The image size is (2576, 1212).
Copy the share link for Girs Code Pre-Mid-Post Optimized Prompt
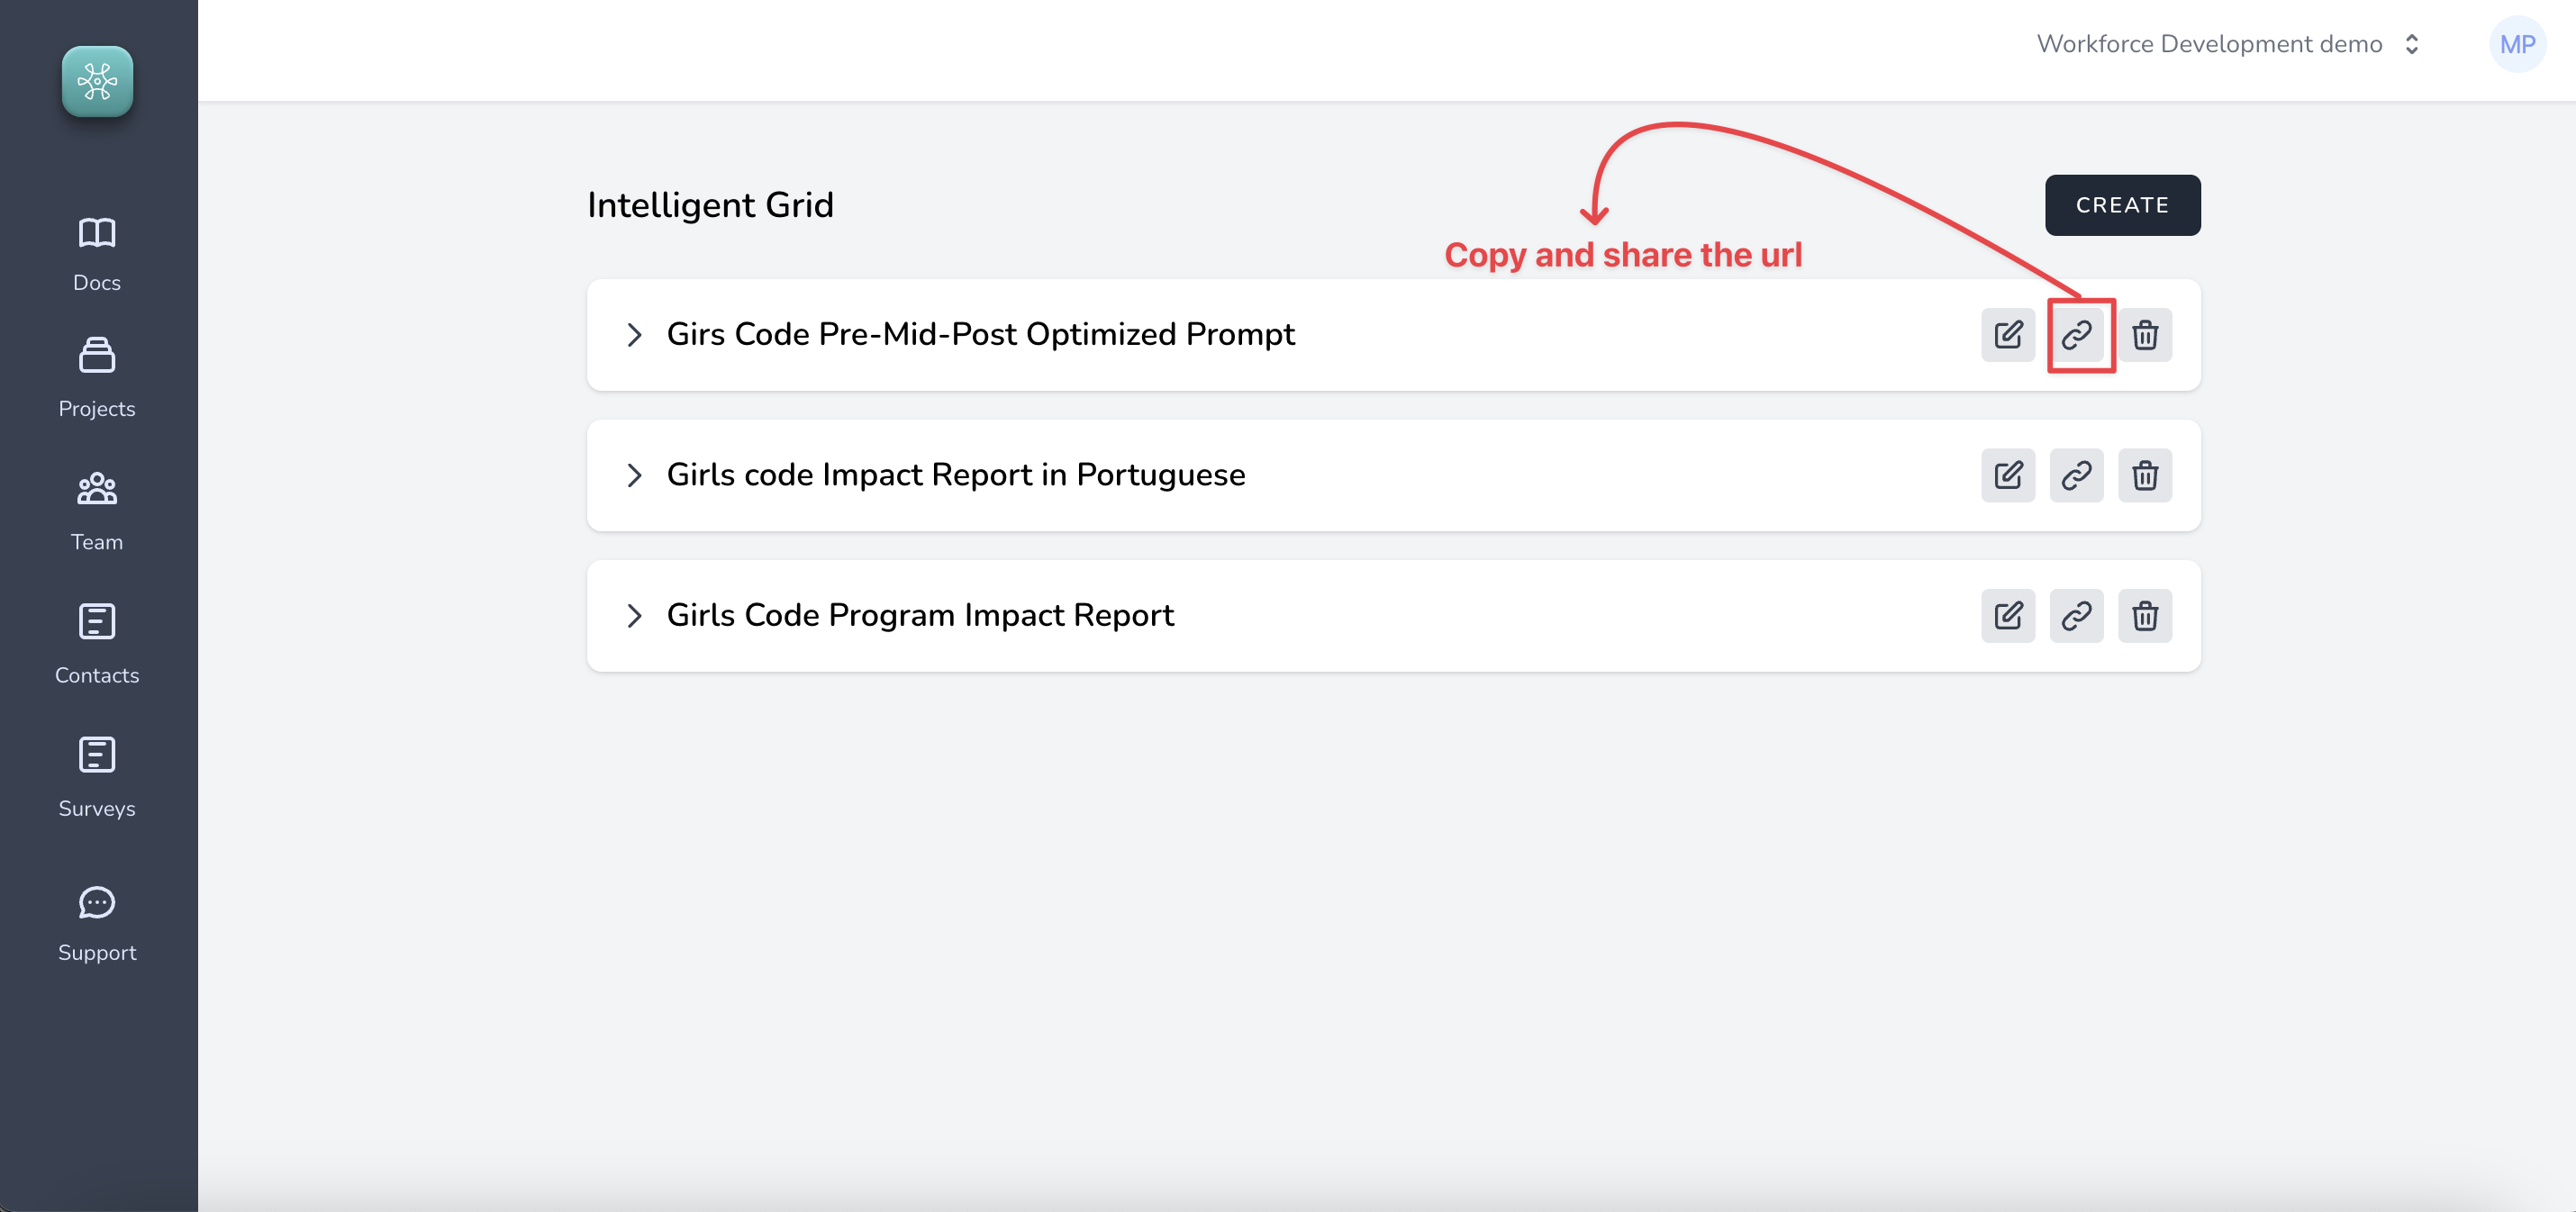tap(2078, 335)
